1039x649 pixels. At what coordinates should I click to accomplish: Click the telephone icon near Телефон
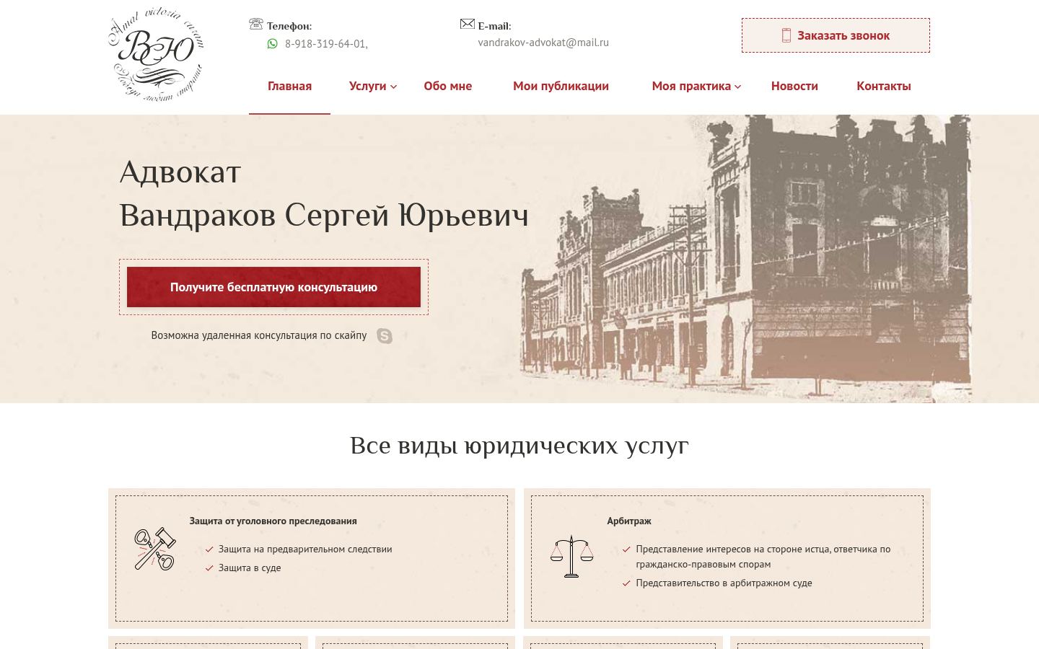(255, 24)
